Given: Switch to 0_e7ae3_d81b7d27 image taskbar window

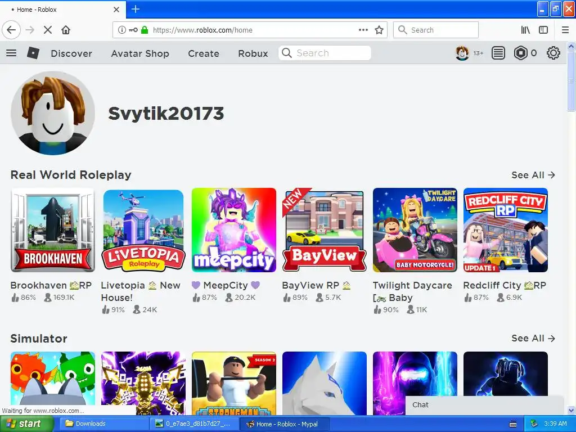Looking at the screenshot, I should tap(194, 424).
